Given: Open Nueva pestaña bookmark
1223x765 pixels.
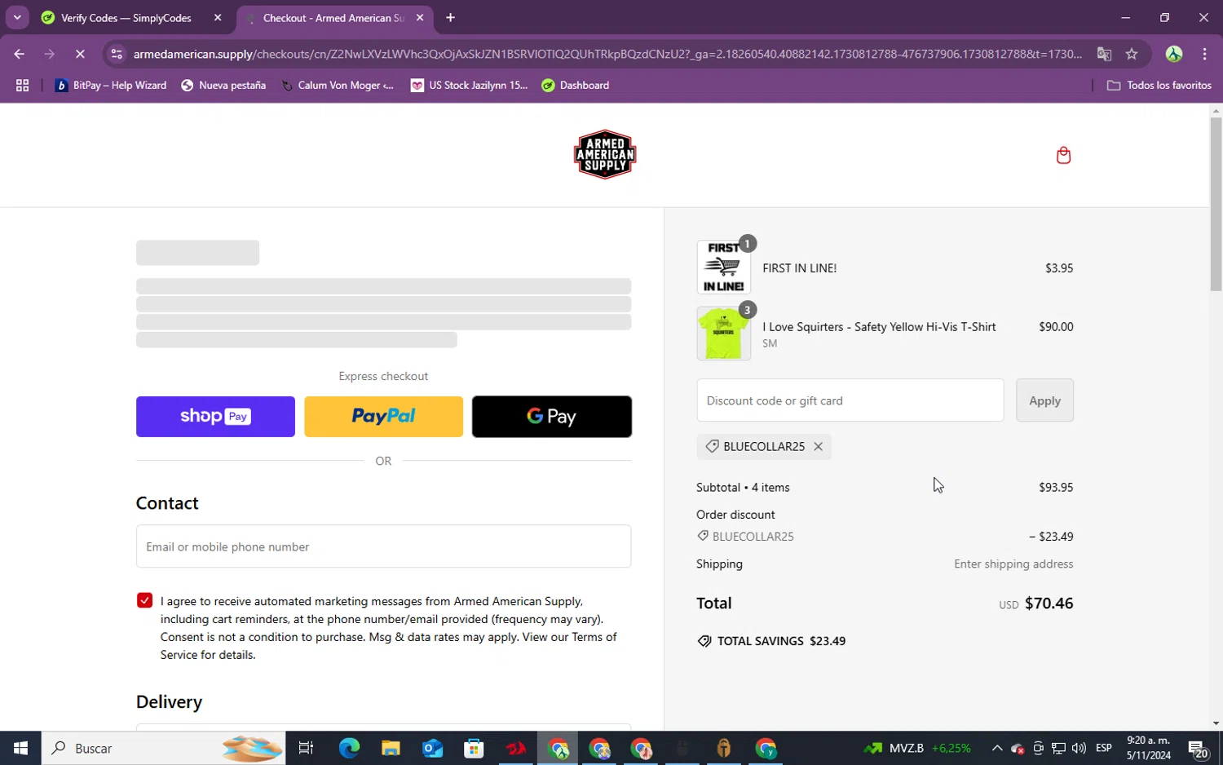Looking at the screenshot, I should tap(223, 85).
